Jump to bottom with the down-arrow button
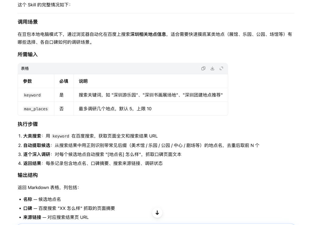Viewport: 328px width, 225px height. [157, 213]
